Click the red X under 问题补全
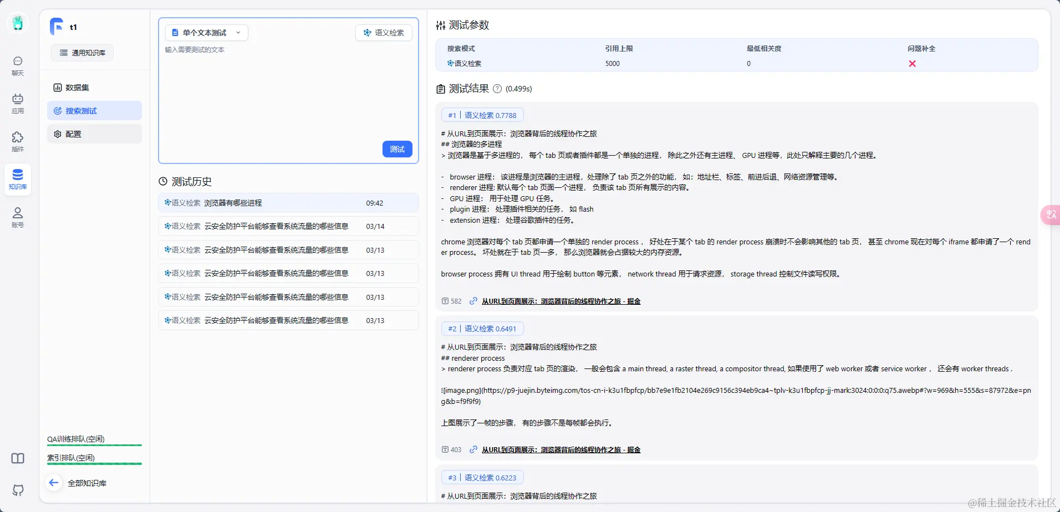The image size is (1060, 512). click(x=912, y=64)
